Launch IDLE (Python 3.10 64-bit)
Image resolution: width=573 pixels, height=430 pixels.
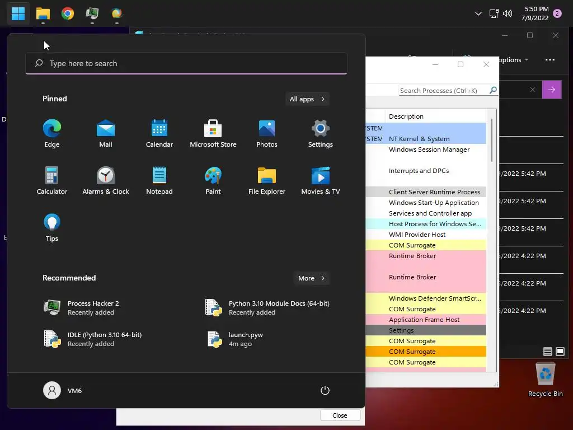point(92,339)
